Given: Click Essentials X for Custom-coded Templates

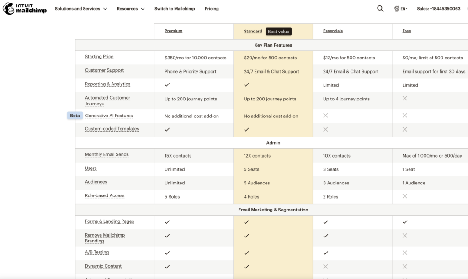Looking at the screenshot, I should (x=325, y=129).
